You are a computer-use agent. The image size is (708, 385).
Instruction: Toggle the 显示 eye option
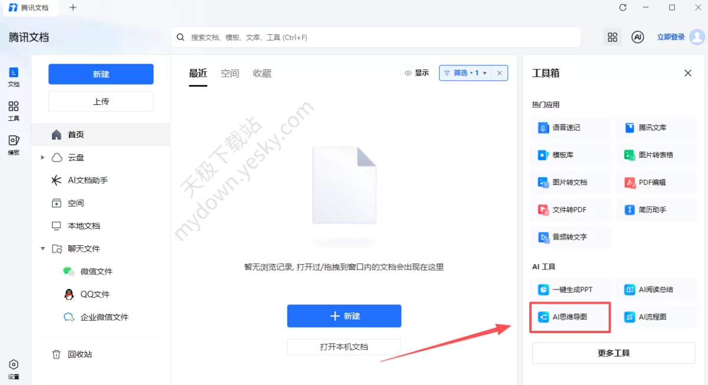pyautogui.click(x=417, y=73)
